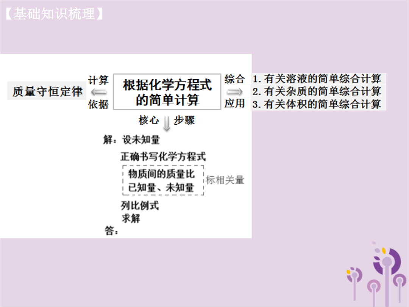Screen dimensions: 409x307
Task: Click the central box 根据化学方程式的简单计算
Action: (x=167, y=92)
